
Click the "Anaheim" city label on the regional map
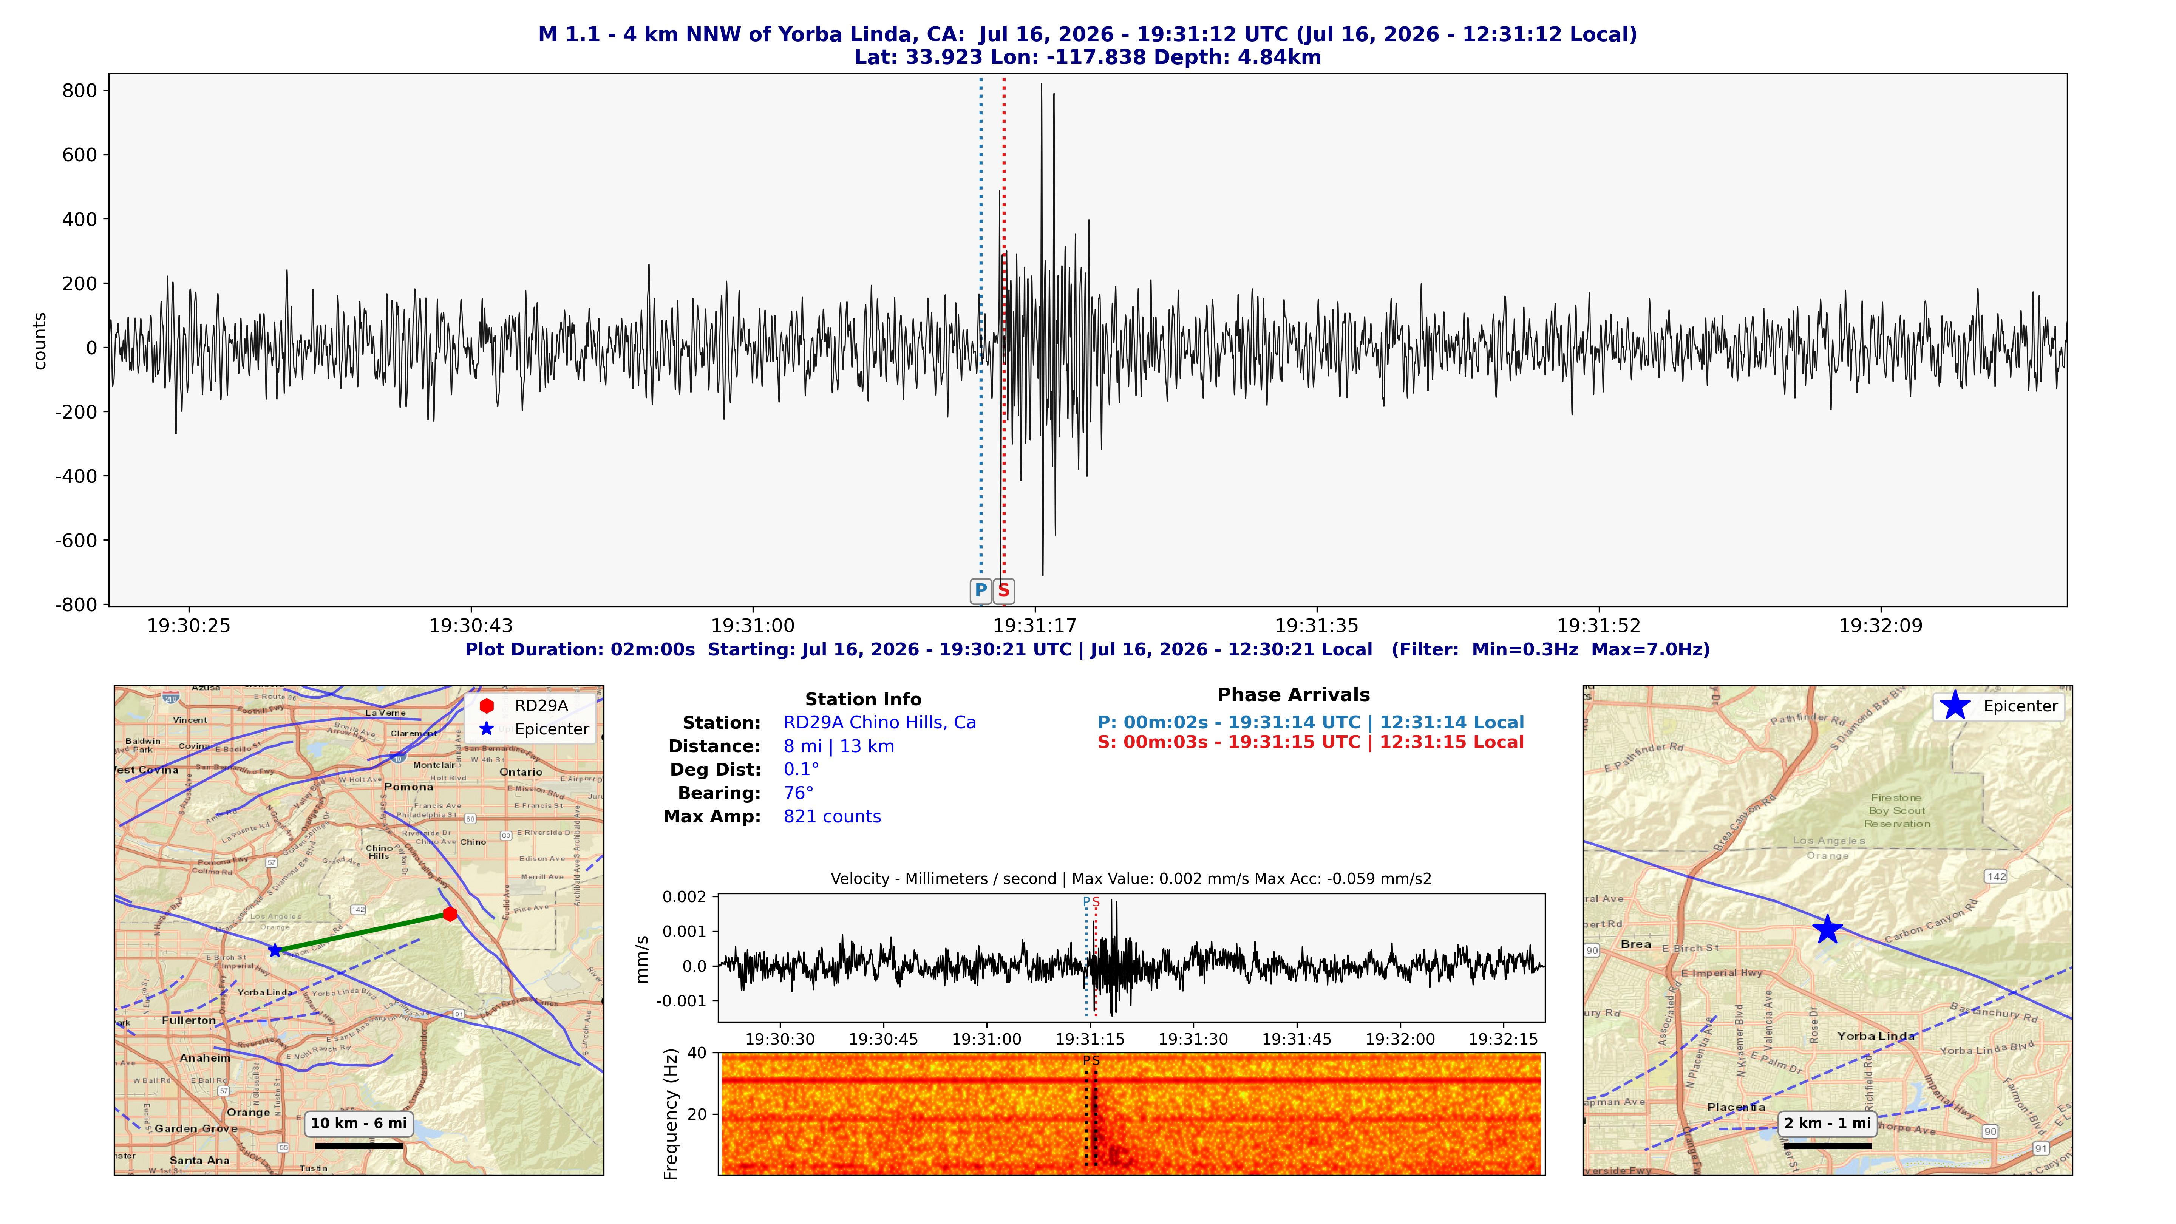pyautogui.click(x=204, y=1058)
